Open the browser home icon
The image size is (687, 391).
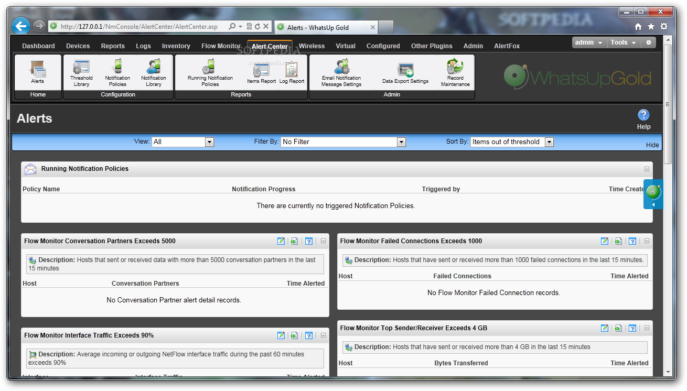click(x=638, y=26)
